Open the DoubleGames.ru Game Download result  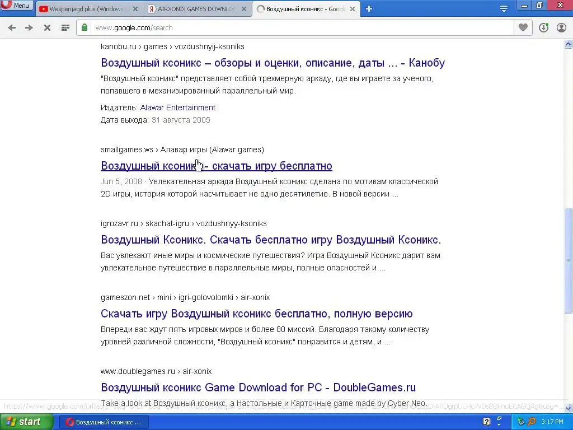(258, 387)
